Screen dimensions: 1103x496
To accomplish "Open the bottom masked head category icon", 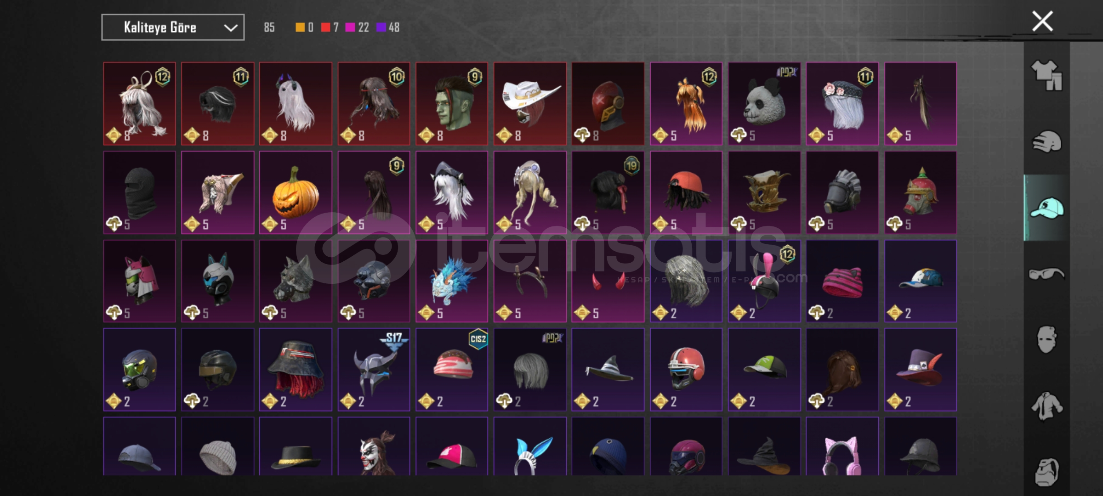I will [1046, 471].
